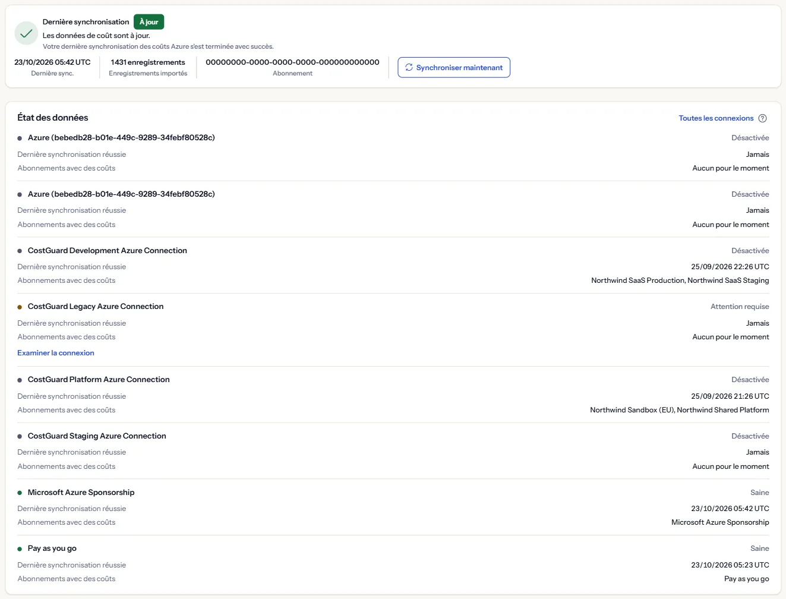Screen dimensions: 786x599
Task: Click the green À jour status badge
Action: (149, 22)
